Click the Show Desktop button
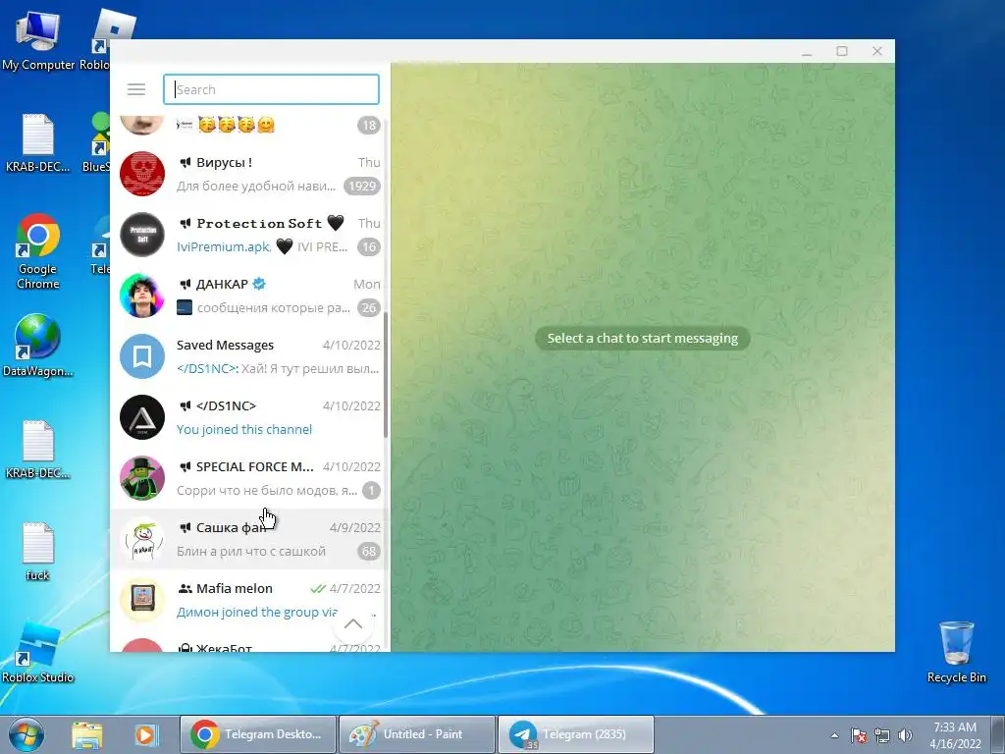Viewport: 1005px width, 754px height. [x=998, y=734]
